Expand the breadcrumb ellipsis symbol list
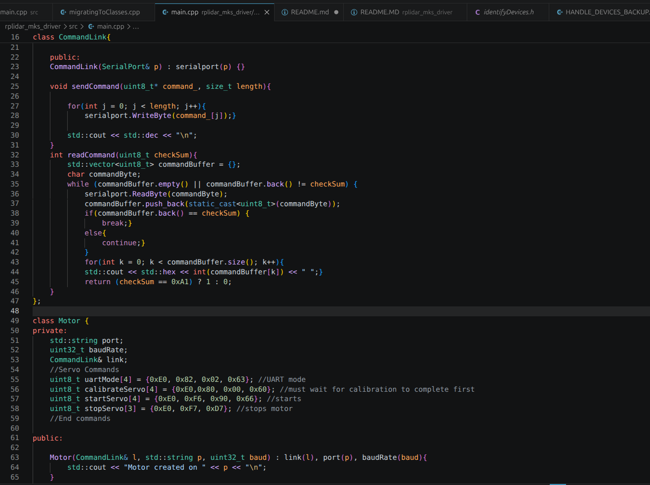This screenshot has height=485, width=650. [136, 27]
